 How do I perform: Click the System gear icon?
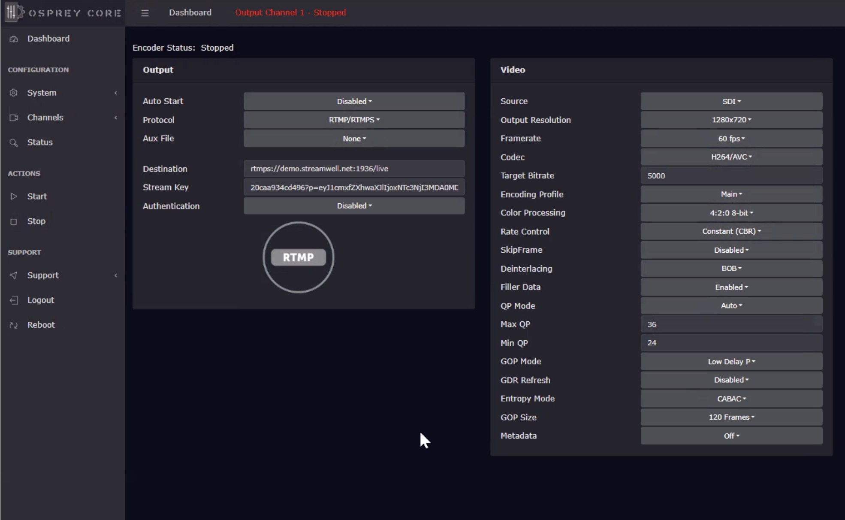pos(14,93)
